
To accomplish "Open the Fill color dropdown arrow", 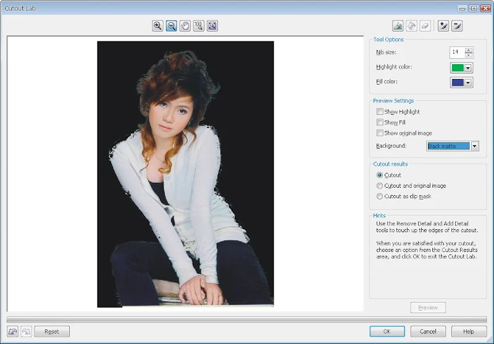I will (468, 83).
